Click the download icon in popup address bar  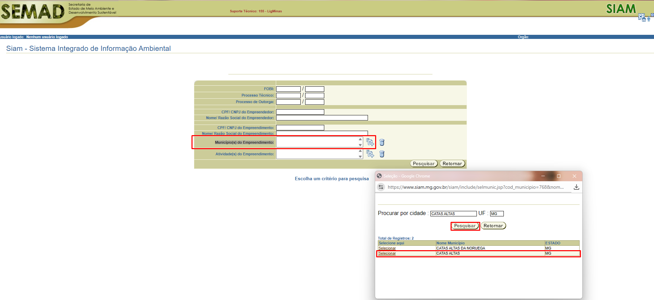point(576,187)
